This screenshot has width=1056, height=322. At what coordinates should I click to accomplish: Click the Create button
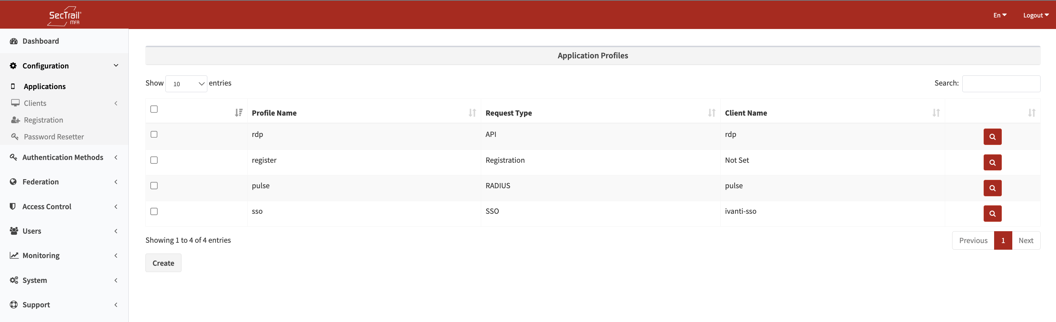coord(163,263)
